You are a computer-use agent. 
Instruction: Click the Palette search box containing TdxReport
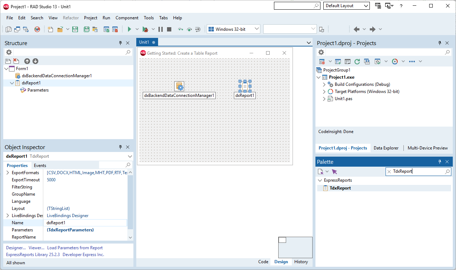[418, 171]
